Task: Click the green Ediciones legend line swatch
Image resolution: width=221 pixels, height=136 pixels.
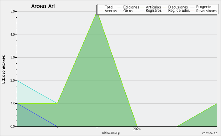Action: coord(119,7)
